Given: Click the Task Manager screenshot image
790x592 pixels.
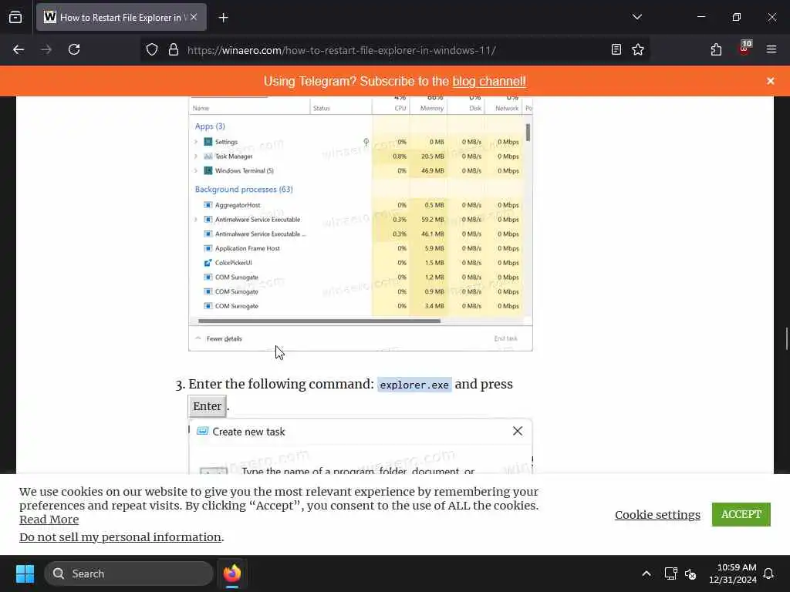Looking at the screenshot, I should point(360,223).
